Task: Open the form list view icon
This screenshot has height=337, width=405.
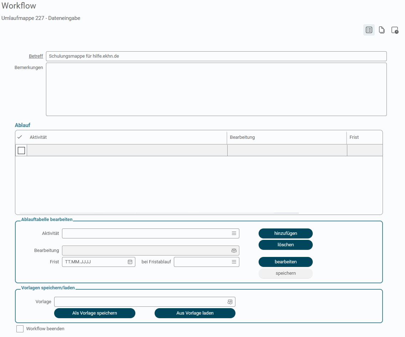Action: pos(369,30)
